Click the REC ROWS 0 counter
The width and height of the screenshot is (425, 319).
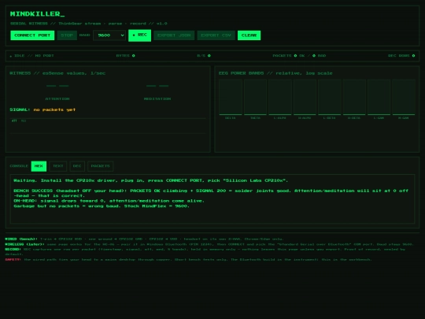point(401,56)
